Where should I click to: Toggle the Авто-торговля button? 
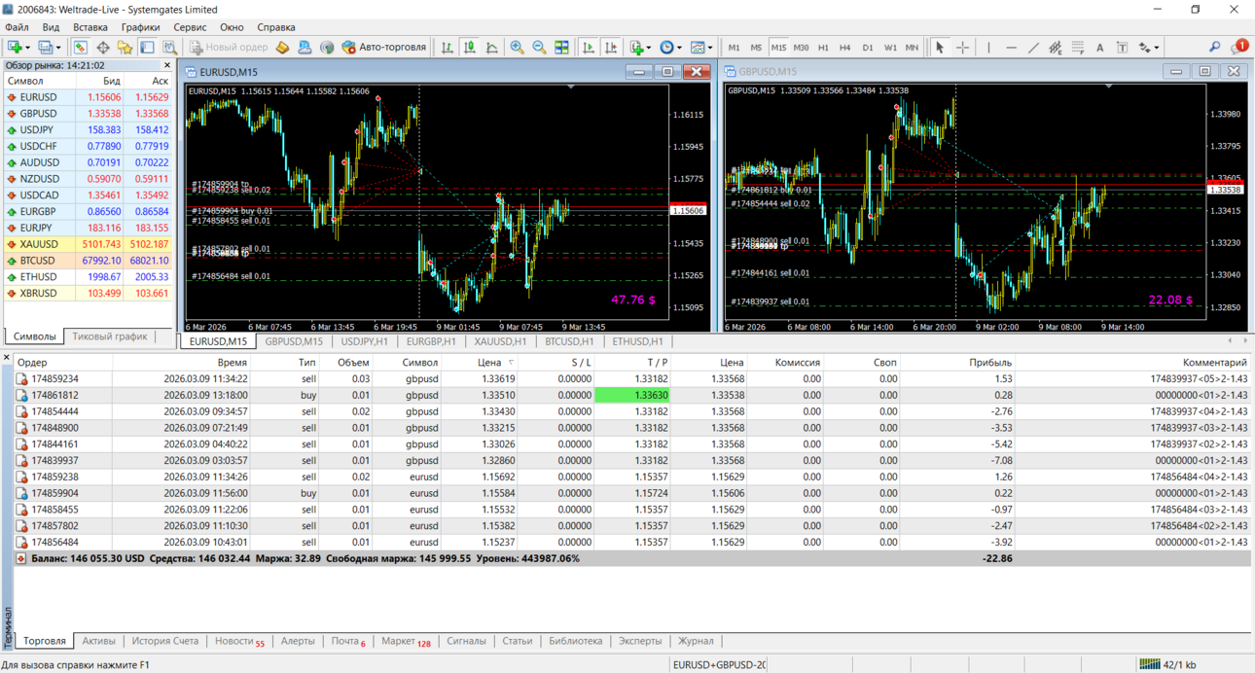coord(383,47)
